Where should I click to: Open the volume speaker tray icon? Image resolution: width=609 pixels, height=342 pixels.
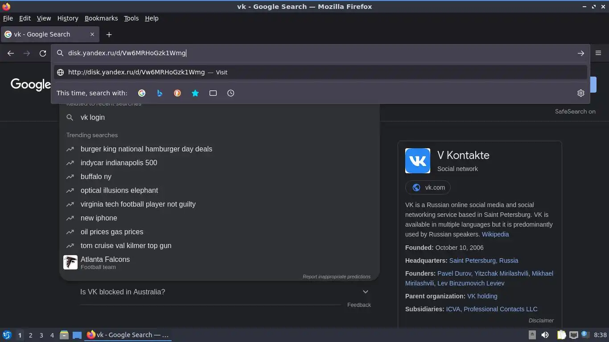(x=545, y=335)
